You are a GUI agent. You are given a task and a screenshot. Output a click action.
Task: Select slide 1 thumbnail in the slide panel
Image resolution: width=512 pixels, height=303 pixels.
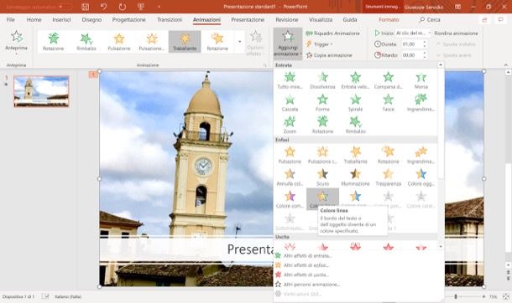41,91
